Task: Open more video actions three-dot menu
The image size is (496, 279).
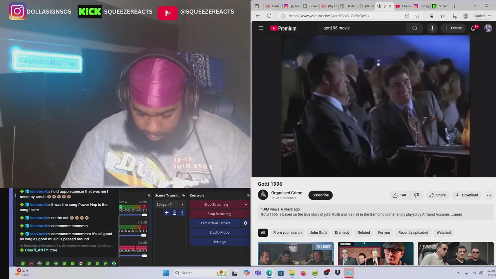Action: coord(489,195)
